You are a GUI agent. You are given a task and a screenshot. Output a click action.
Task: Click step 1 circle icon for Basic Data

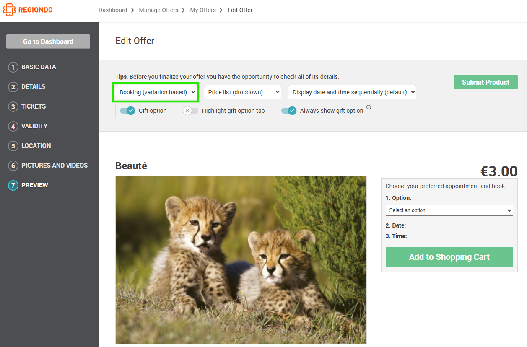tap(13, 67)
